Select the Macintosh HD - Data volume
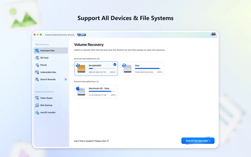Screen dimensions: 251x157 (x=96, y=92)
